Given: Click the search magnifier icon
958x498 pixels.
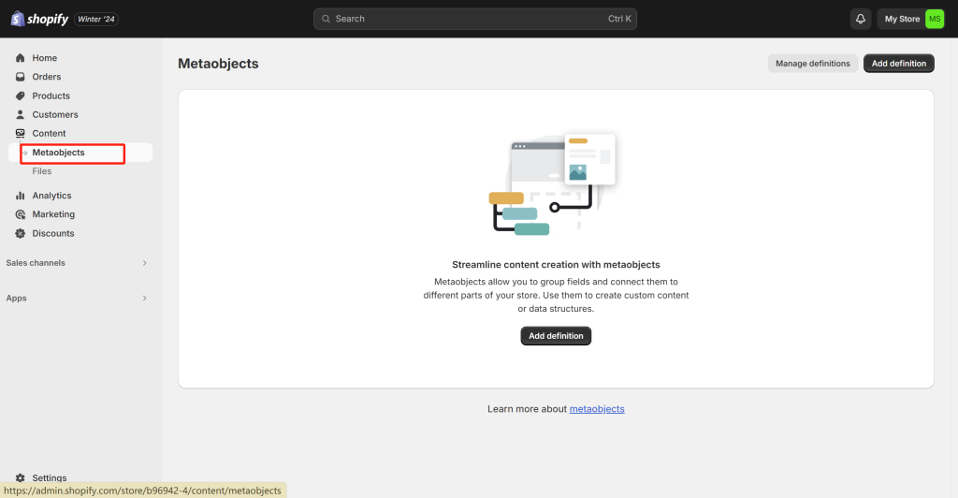Looking at the screenshot, I should [327, 19].
